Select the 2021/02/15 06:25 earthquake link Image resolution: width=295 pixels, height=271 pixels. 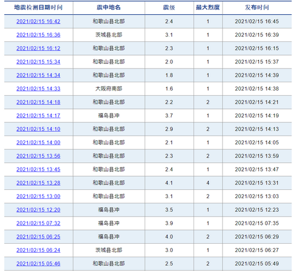38,237
